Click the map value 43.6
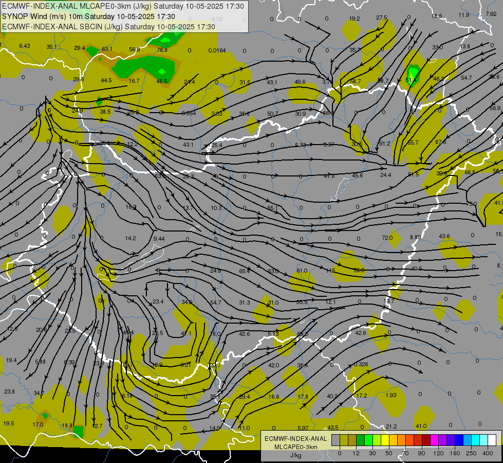503x463 pixels. 444,236
